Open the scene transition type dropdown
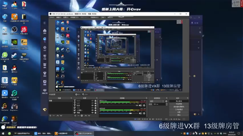This screenshot has width=243, height=136. [x=157, y=101]
